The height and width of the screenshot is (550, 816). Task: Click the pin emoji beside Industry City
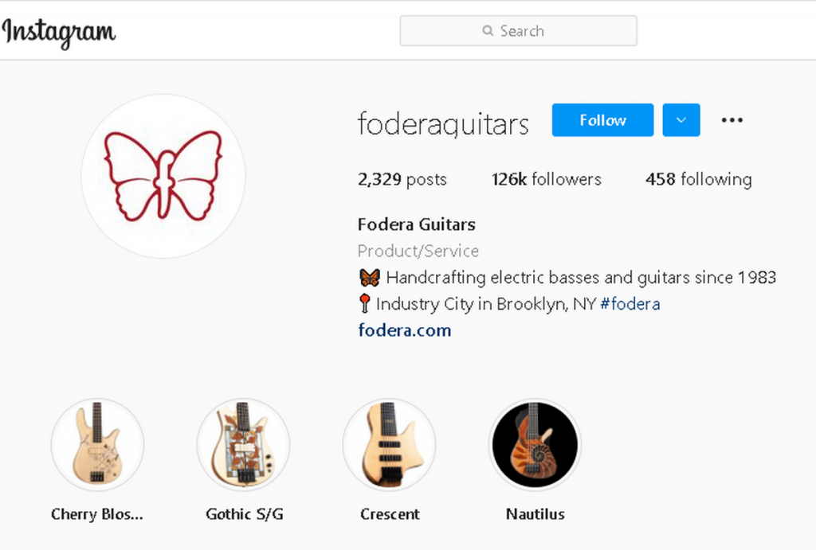click(x=364, y=303)
